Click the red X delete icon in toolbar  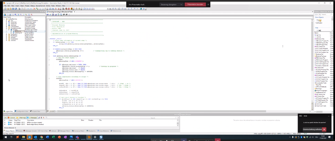pyautogui.click(x=35, y=9)
